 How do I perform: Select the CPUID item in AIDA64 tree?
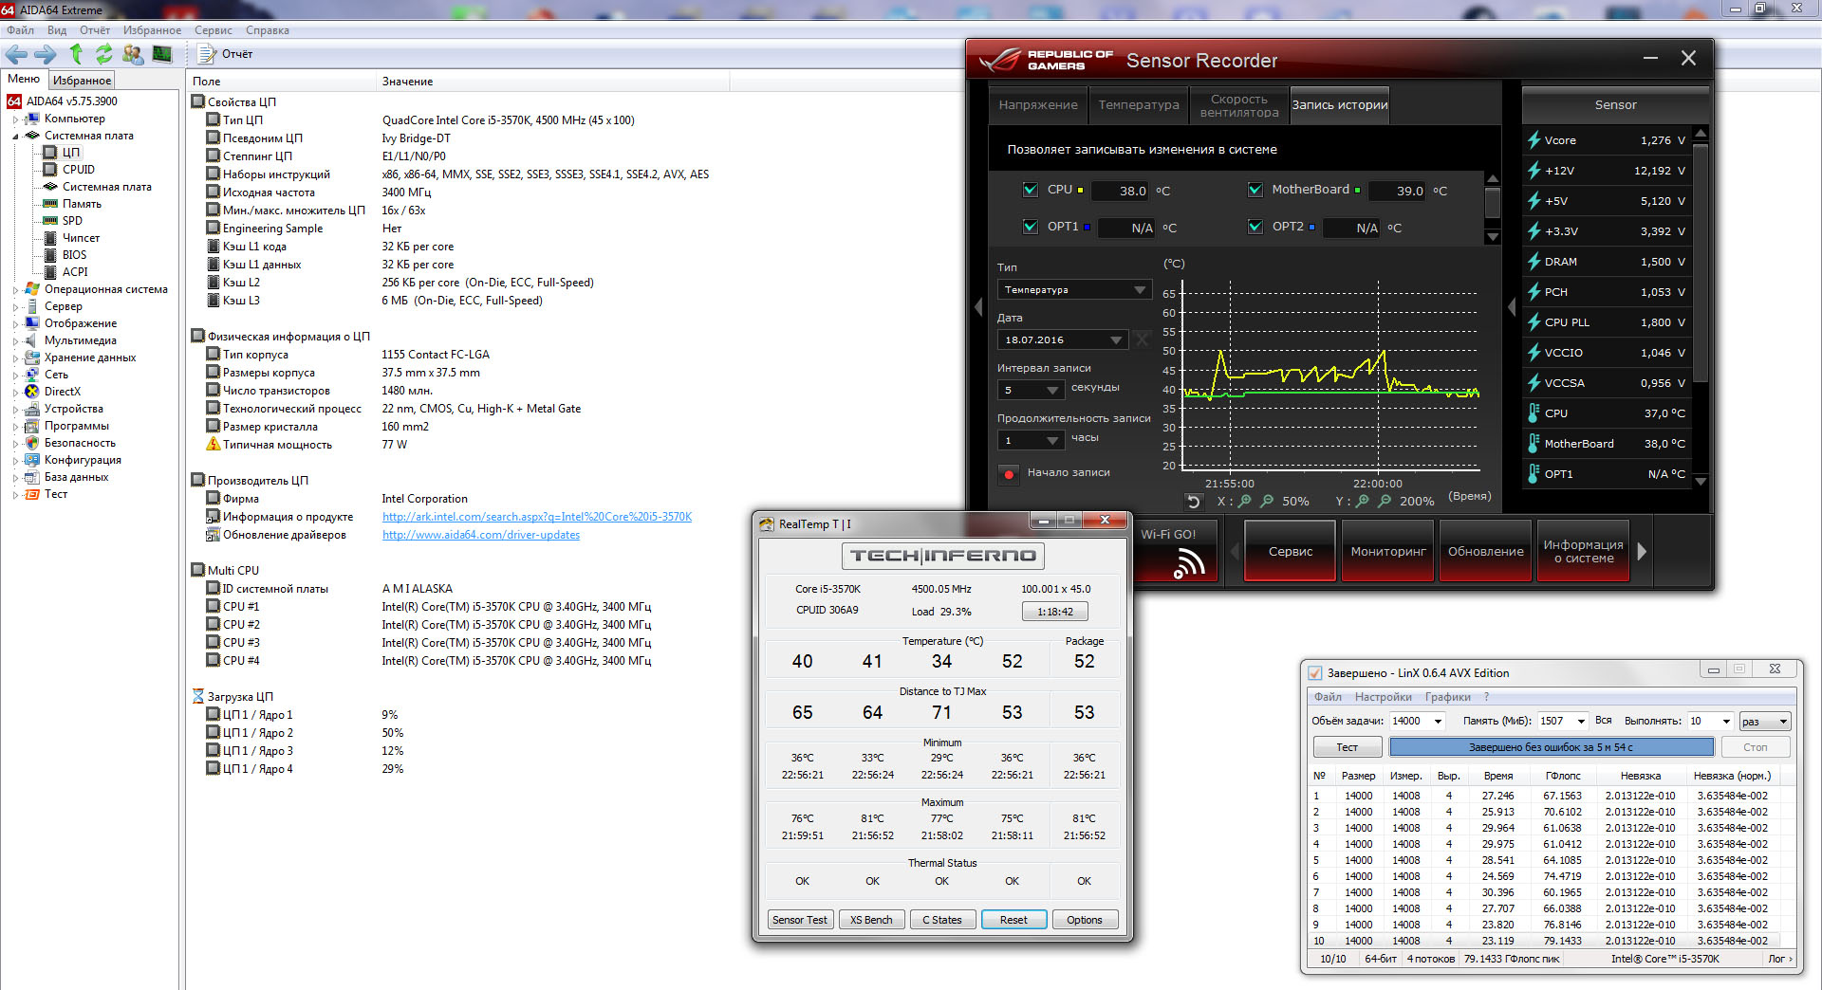[78, 170]
